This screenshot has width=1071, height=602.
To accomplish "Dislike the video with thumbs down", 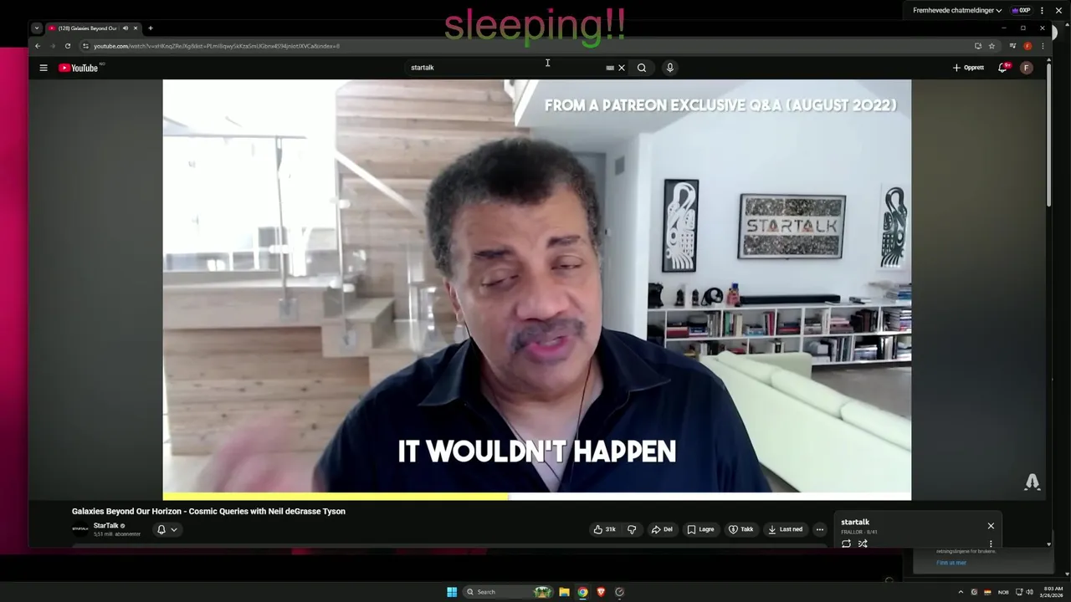I will coord(632,529).
